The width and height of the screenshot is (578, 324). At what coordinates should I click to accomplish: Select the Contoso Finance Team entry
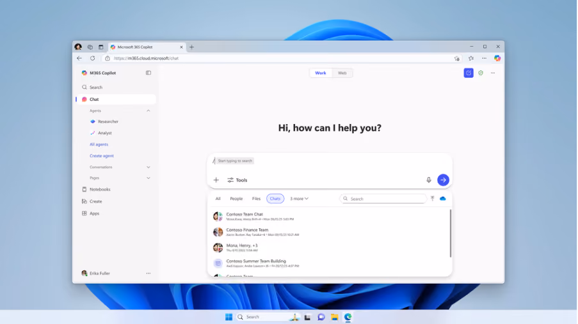[x=330, y=232]
